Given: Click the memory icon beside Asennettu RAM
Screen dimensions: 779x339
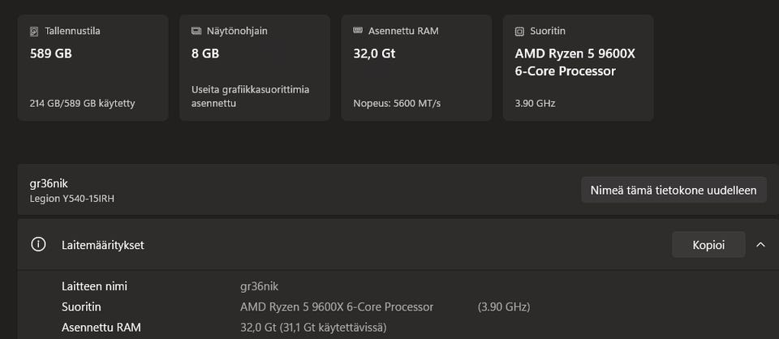Looking at the screenshot, I should pyautogui.click(x=358, y=32).
